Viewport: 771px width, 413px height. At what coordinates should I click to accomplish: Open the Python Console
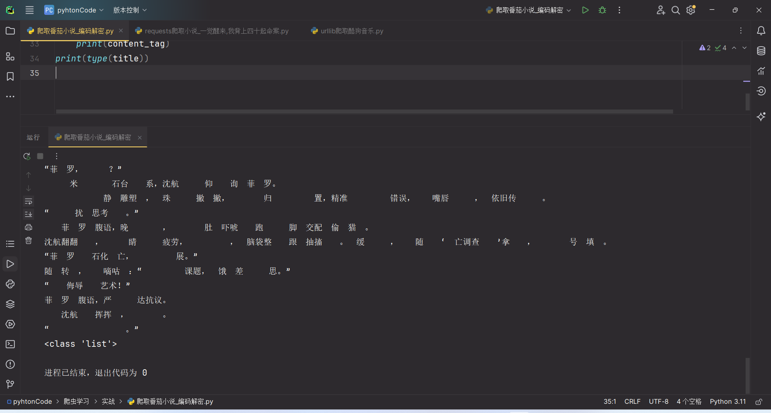pyautogui.click(x=10, y=284)
